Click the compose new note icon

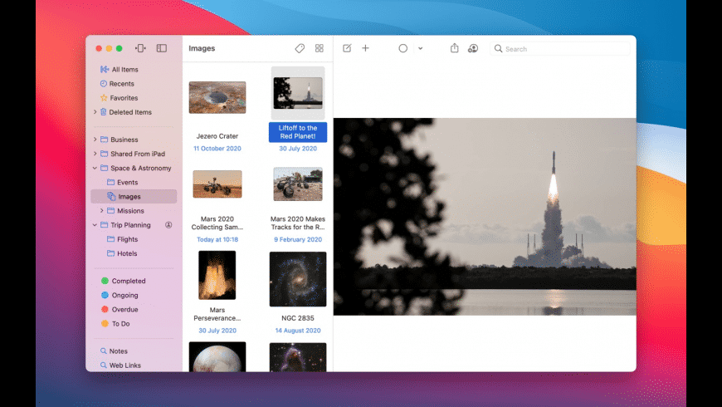(347, 48)
